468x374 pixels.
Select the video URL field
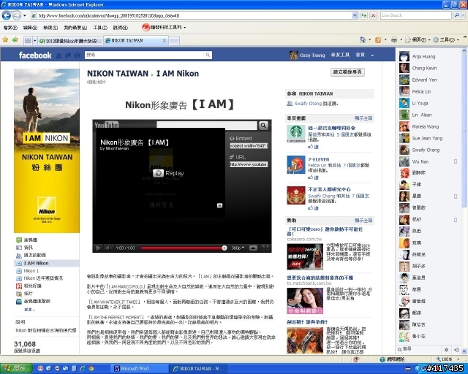(249, 164)
